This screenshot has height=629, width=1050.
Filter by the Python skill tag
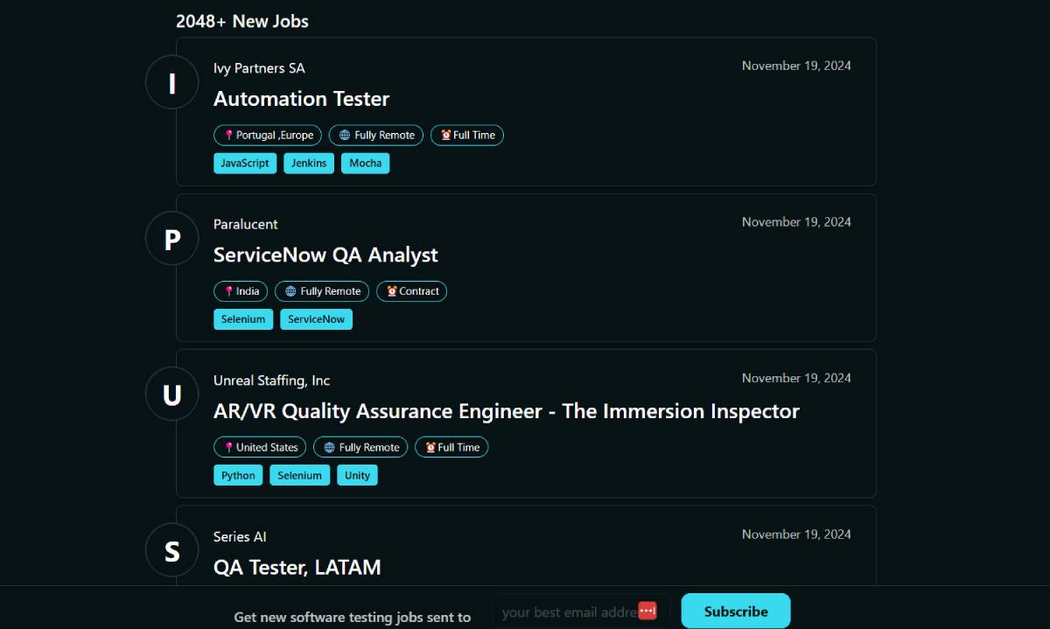238,476
